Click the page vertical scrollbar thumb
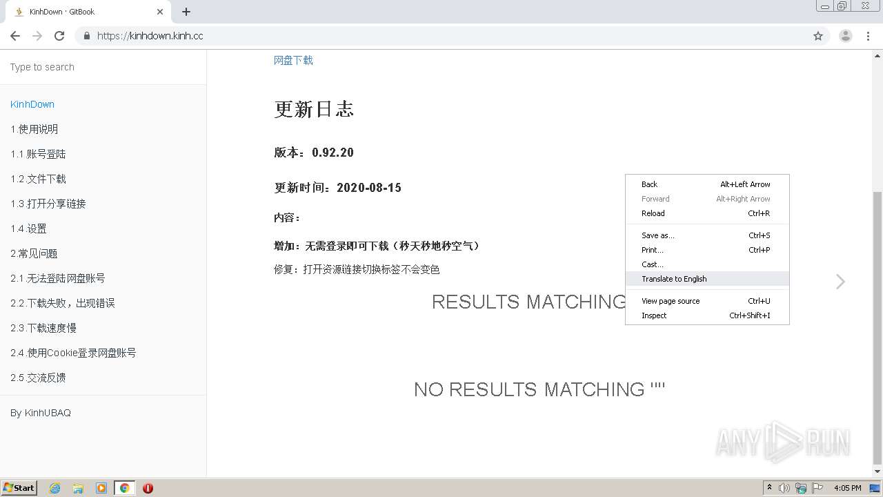Screen dimensions: 883x497 click(x=877, y=328)
